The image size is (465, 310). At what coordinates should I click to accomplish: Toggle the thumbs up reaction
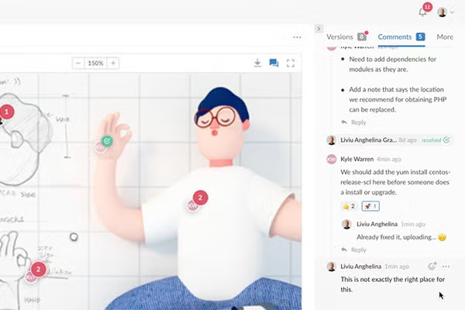(348, 206)
